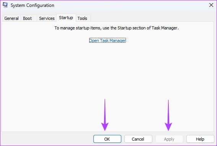Screen dimensions: 217x146
Task: Switch to the General tab
Action: 11,18
